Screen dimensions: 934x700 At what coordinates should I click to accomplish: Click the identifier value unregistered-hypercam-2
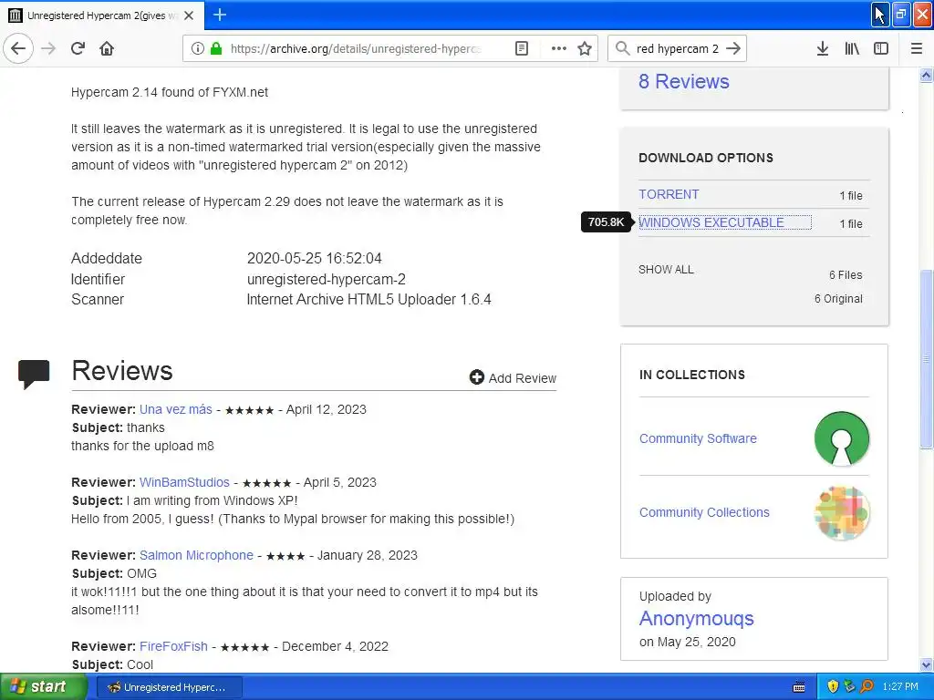click(x=327, y=279)
